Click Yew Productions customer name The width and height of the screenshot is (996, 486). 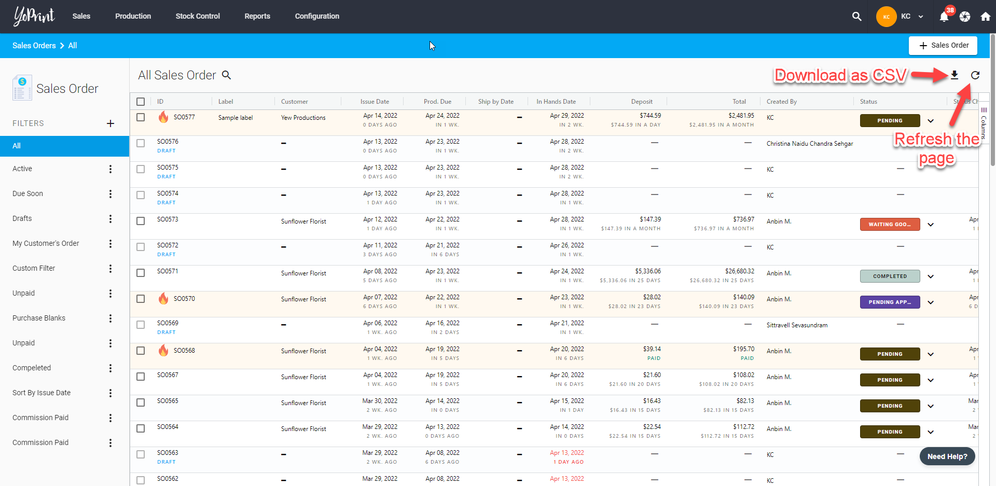[303, 118]
